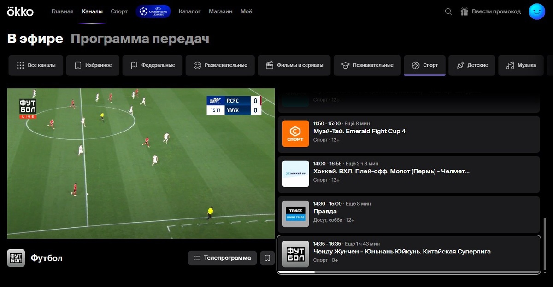Image resolution: width=553 pixels, height=287 pixels.
Task: Select the Правда program row
Action: tap(408, 214)
